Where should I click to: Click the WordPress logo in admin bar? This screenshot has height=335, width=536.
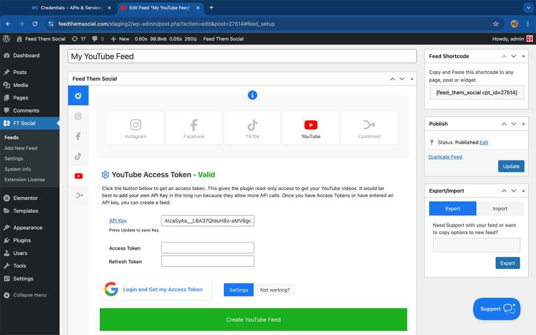point(6,39)
